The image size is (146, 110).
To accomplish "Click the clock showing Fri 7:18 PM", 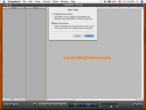I will click(x=128, y=1).
